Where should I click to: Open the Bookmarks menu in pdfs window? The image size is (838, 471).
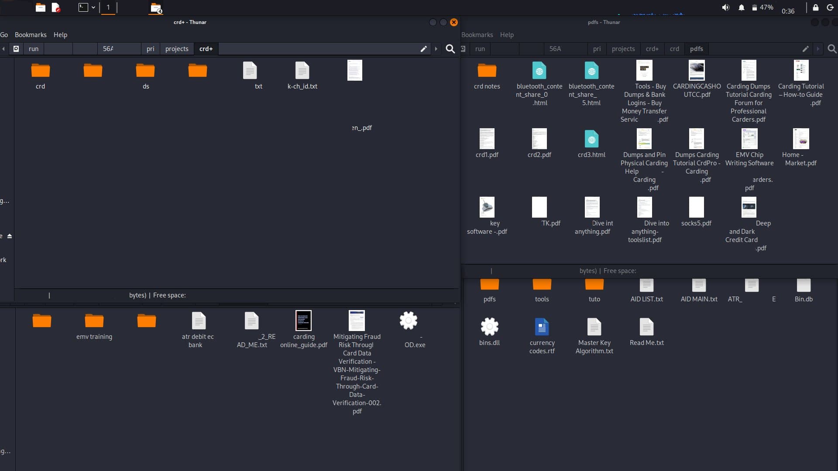pyautogui.click(x=477, y=35)
